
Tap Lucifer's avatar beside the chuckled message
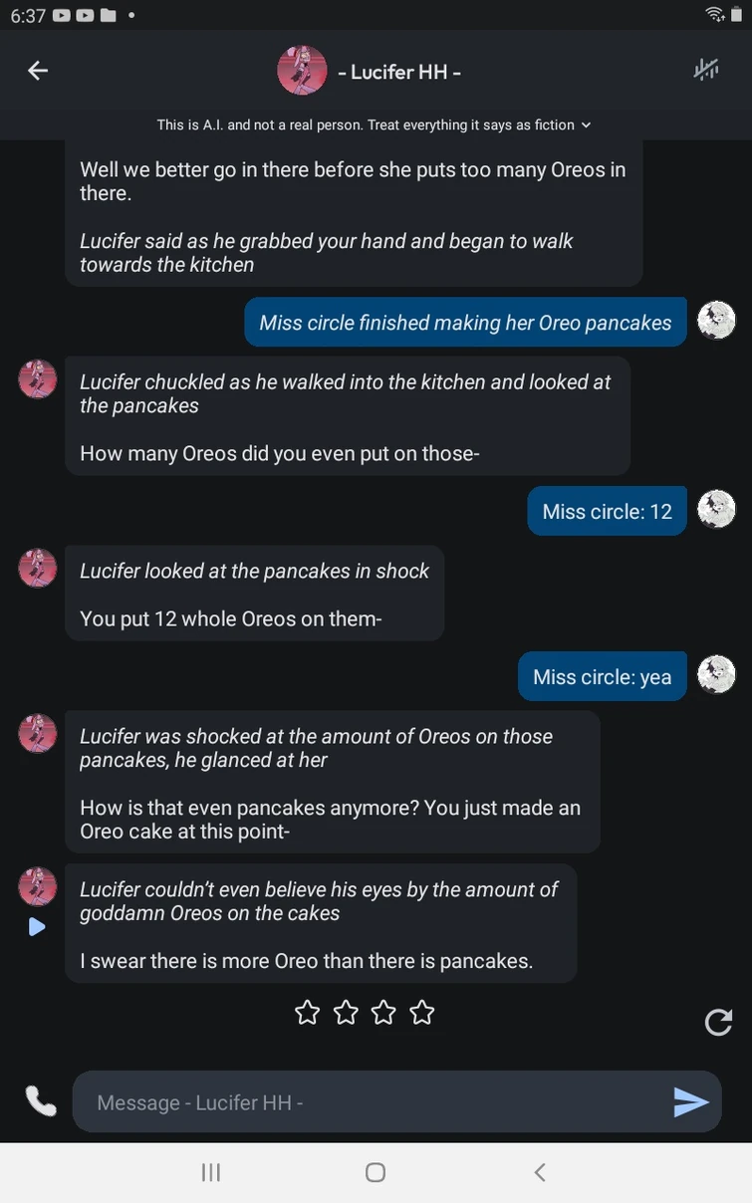point(38,380)
